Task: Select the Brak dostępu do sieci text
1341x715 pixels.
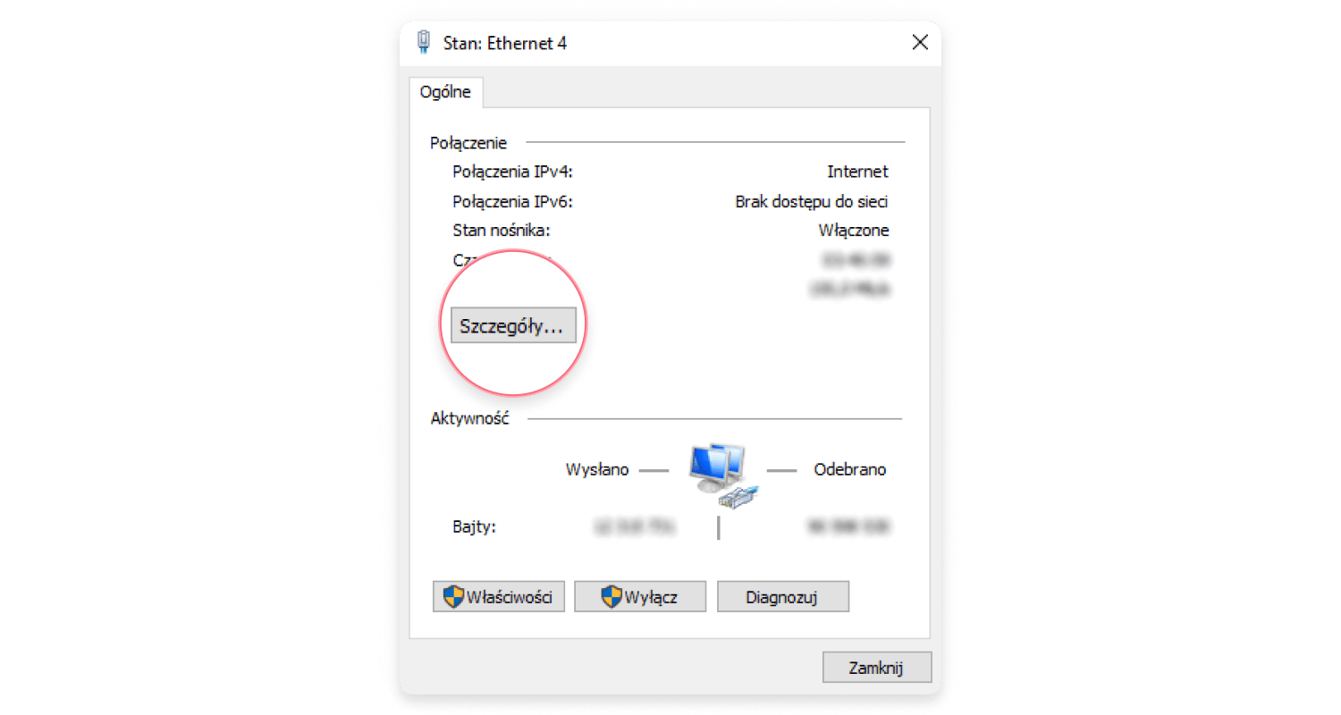Action: (812, 202)
